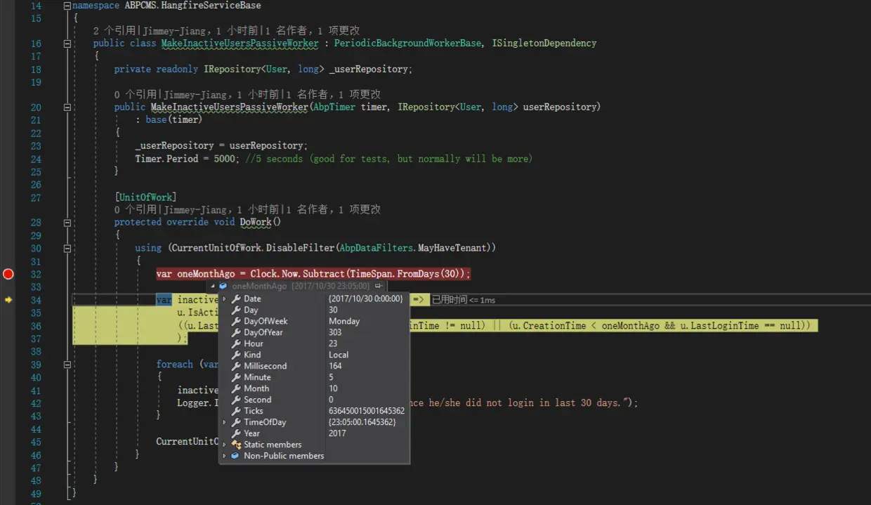Click the wrench icon of the Month property
Screen dimensions: 871x505
point(236,388)
